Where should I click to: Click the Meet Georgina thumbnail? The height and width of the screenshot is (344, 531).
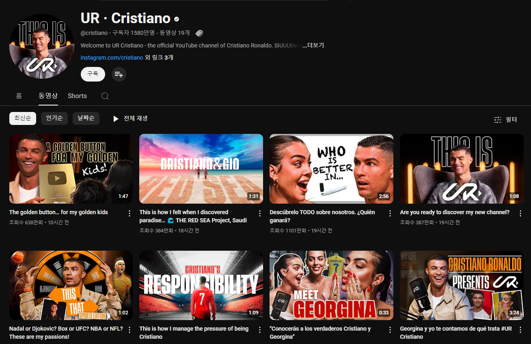click(x=331, y=285)
